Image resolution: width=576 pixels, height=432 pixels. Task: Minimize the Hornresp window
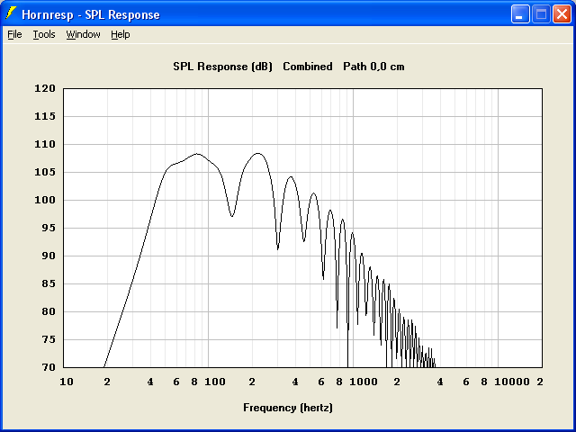(x=520, y=14)
